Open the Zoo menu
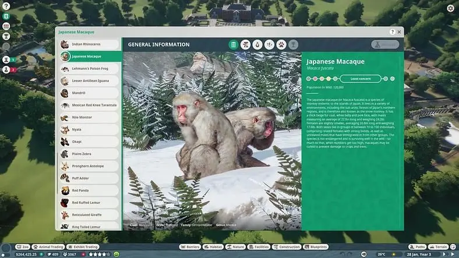 point(23,247)
